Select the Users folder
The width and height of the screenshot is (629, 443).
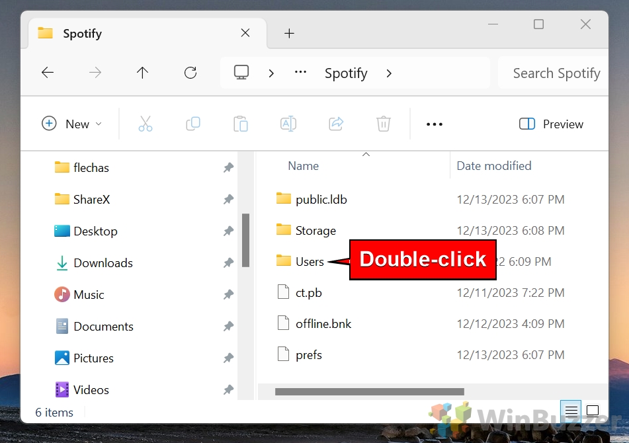click(310, 261)
